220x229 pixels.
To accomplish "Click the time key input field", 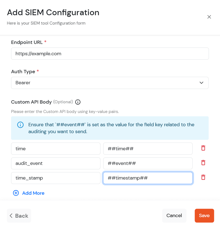I will [x=55, y=148].
